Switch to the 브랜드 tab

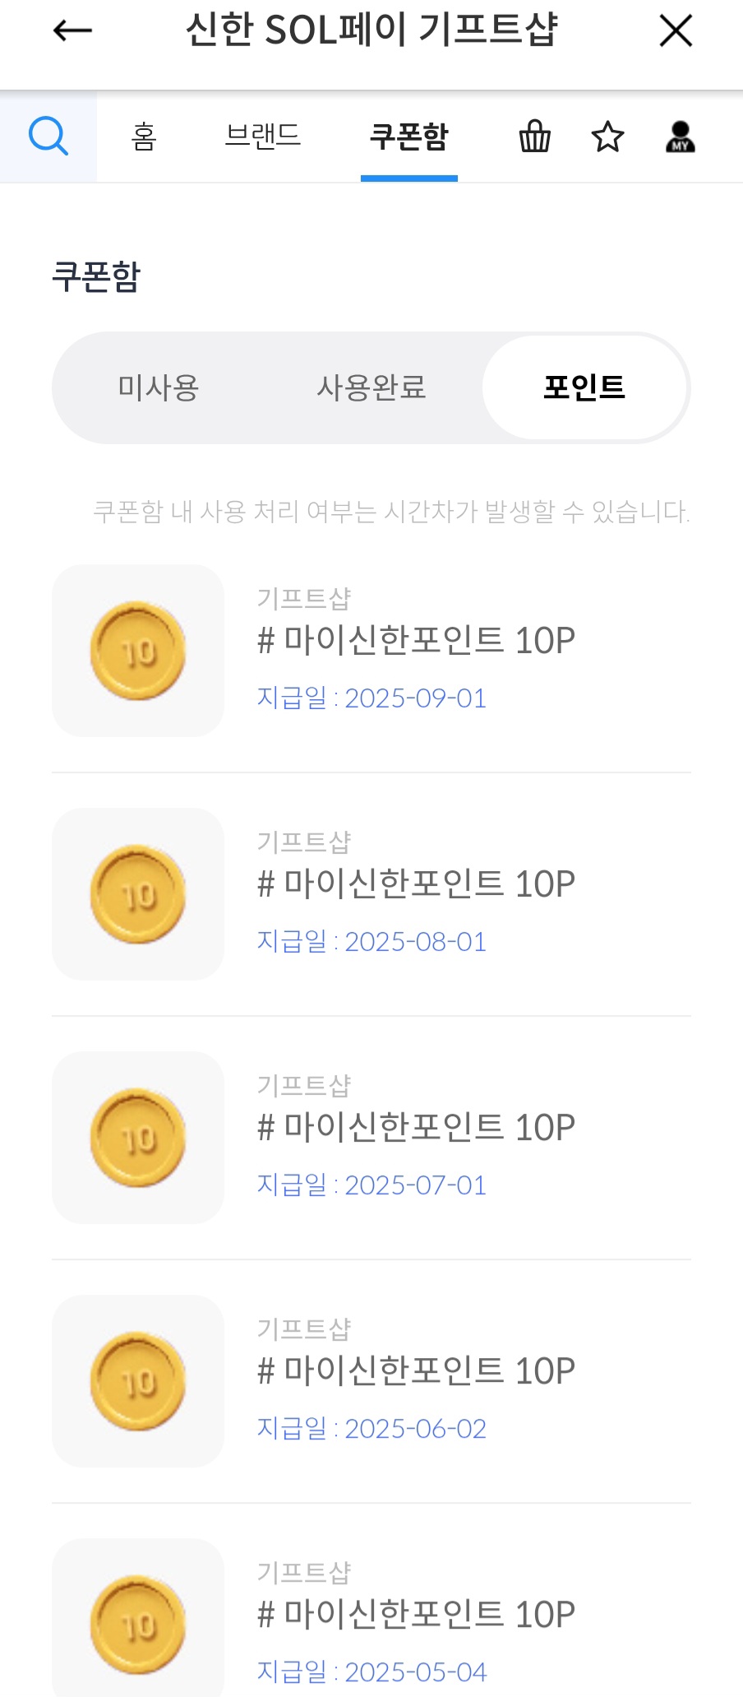pyautogui.click(x=263, y=137)
